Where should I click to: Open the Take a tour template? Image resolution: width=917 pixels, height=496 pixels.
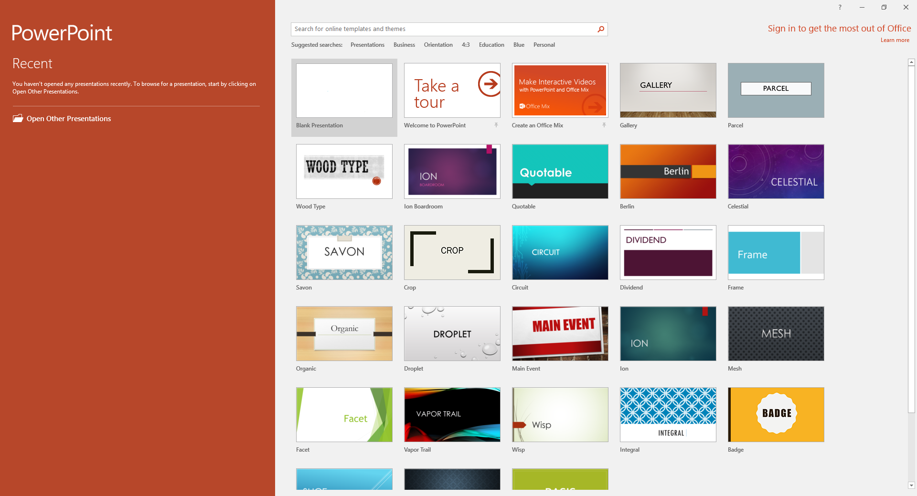(x=452, y=91)
